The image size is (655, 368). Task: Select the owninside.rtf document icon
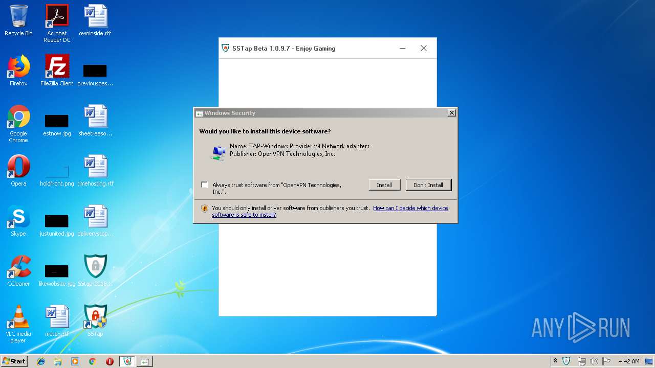click(x=95, y=20)
